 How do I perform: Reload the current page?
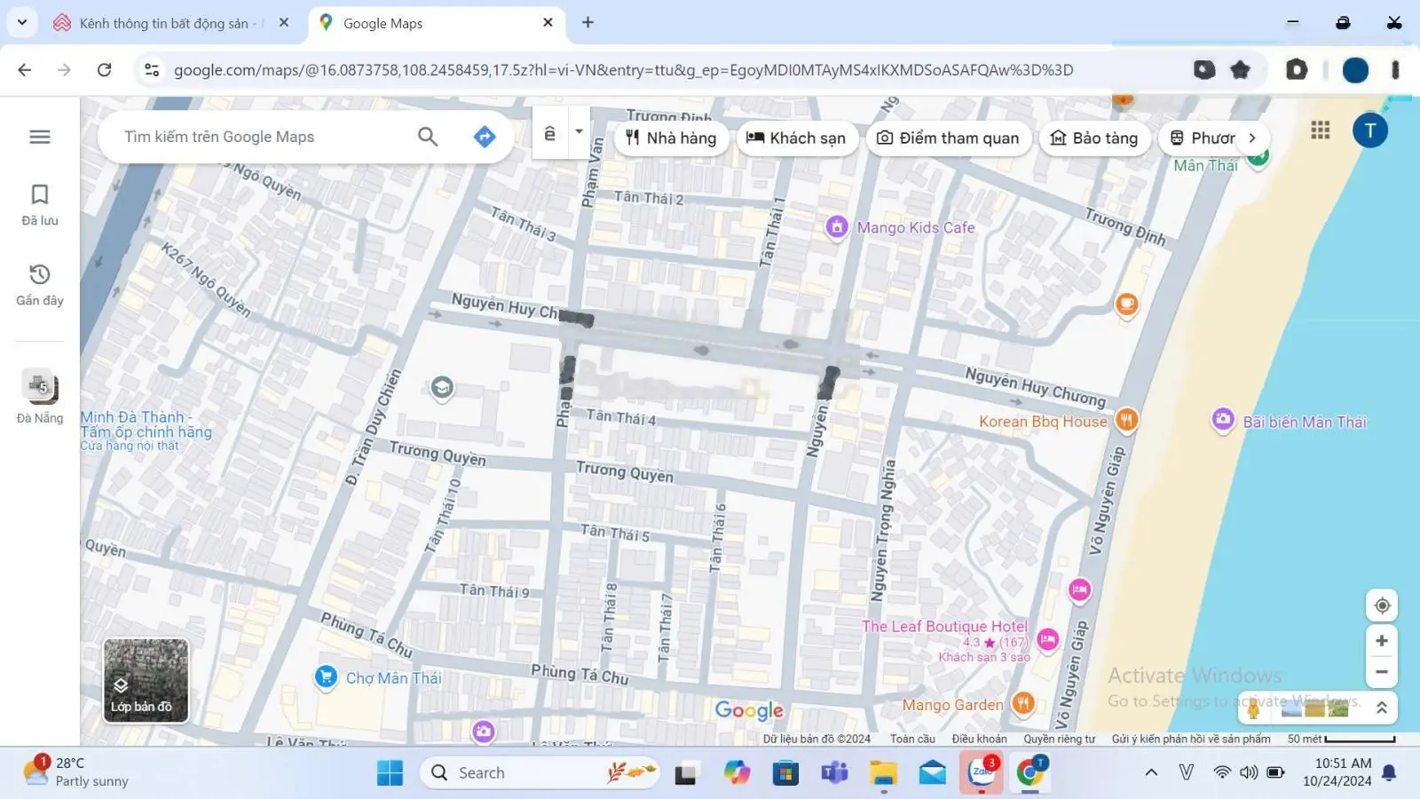click(x=104, y=69)
